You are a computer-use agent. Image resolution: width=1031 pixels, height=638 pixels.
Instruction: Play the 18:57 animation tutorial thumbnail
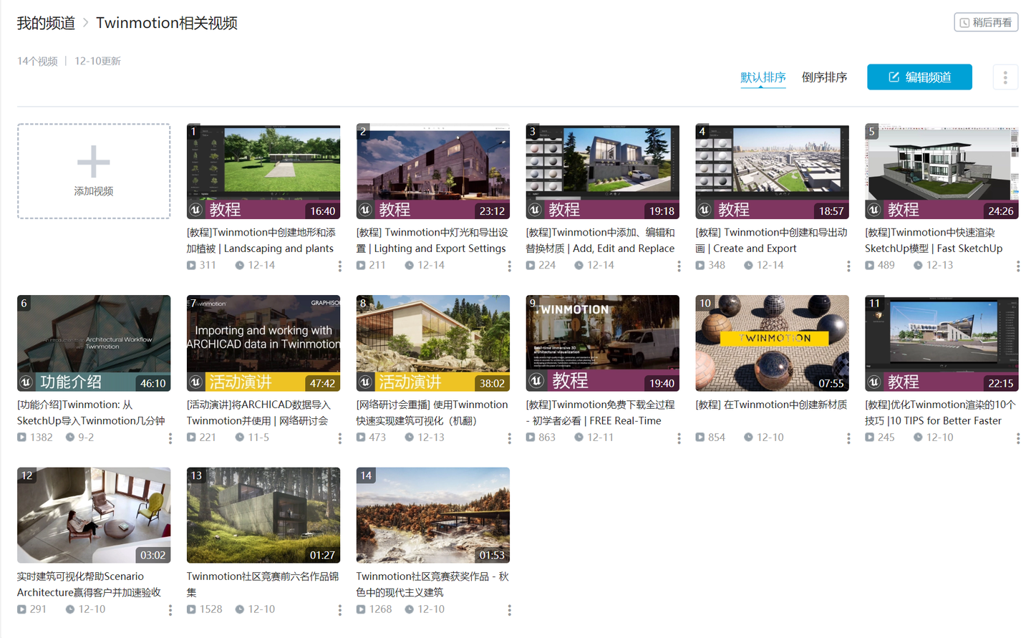(x=772, y=172)
